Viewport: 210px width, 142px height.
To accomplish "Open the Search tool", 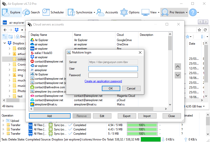I will [31, 12].
